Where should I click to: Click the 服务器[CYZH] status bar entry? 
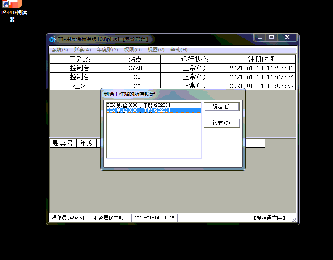coord(110,218)
